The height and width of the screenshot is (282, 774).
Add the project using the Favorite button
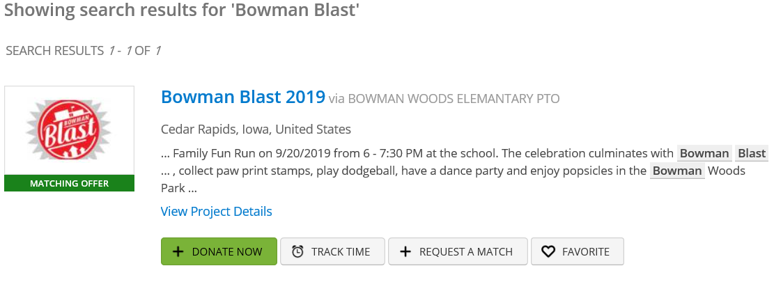pyautogui.click(x=578, y=251)
